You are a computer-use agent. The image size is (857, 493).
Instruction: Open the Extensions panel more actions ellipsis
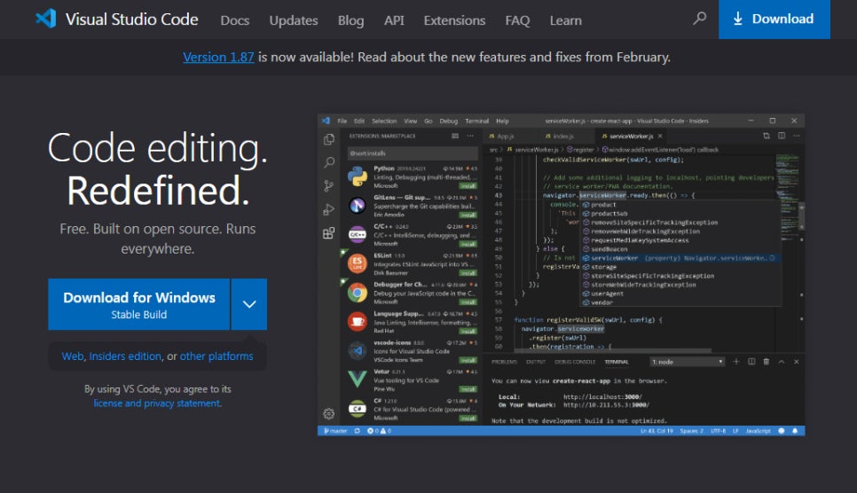(470, 136)
